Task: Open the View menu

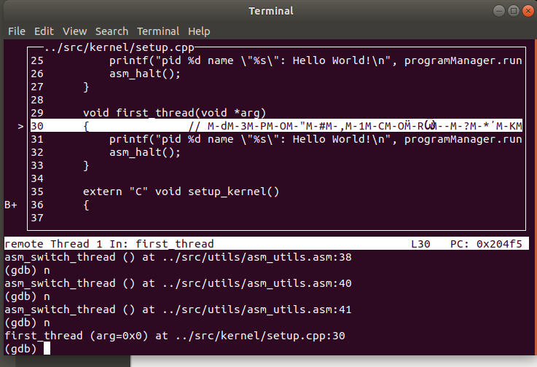Action: pyautogui.click(x=74, y=31)
